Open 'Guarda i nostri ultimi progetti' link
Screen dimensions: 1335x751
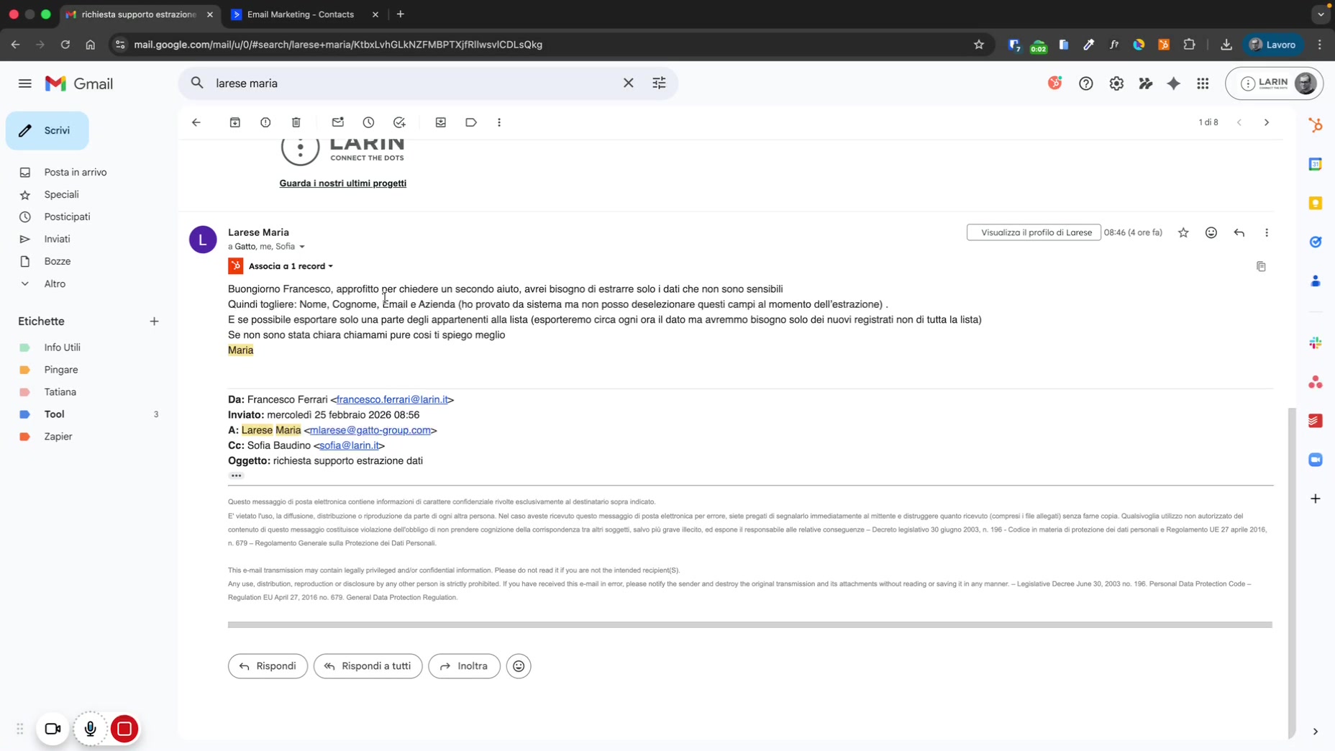coord(342,183)
